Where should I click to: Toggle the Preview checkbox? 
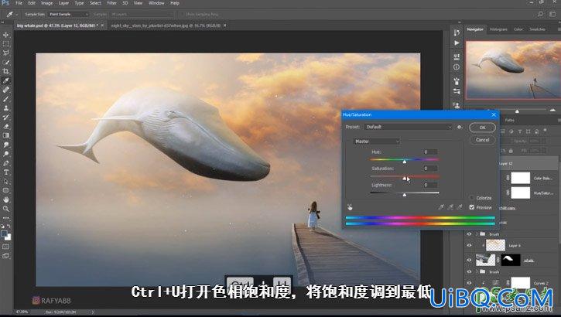click(471, 207)
